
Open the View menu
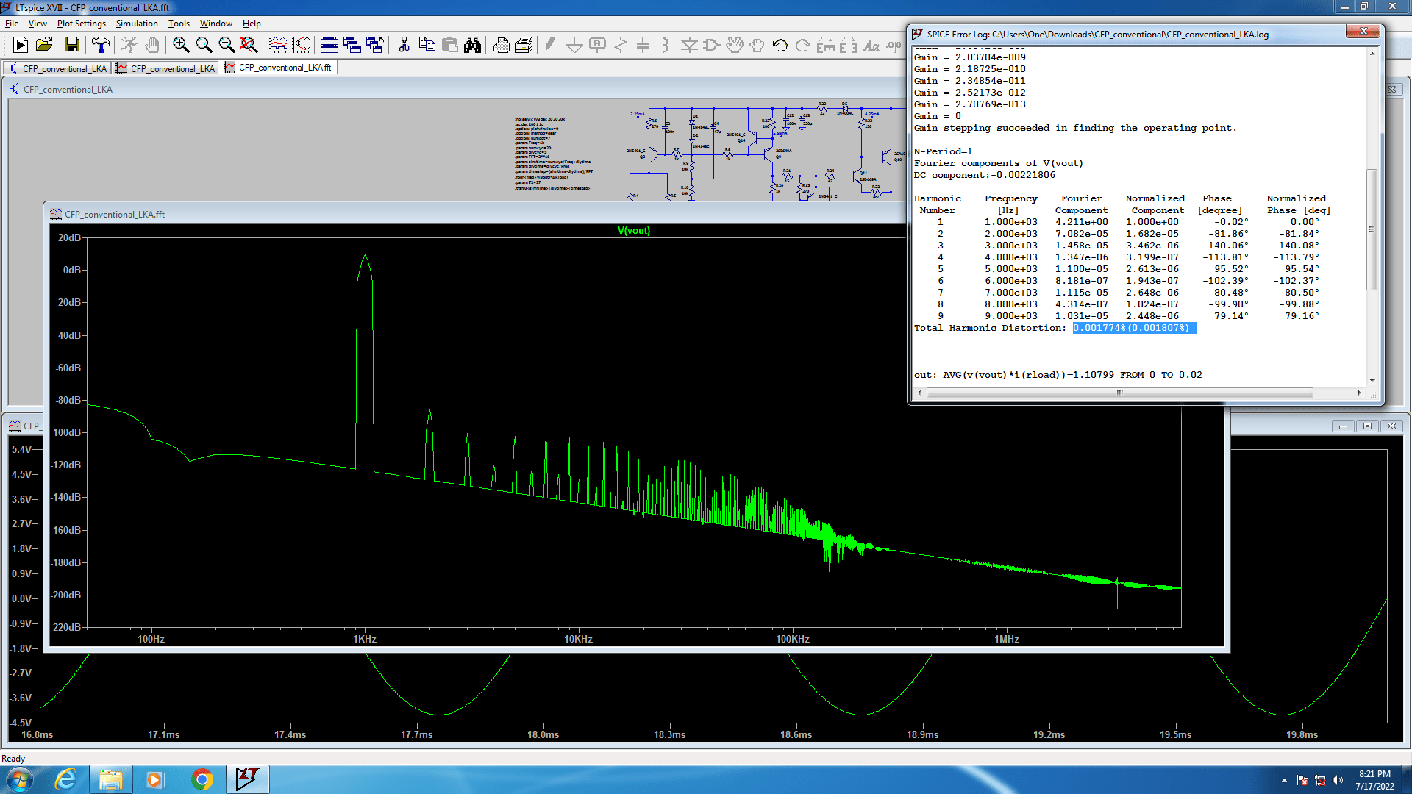tap(38, 24)
